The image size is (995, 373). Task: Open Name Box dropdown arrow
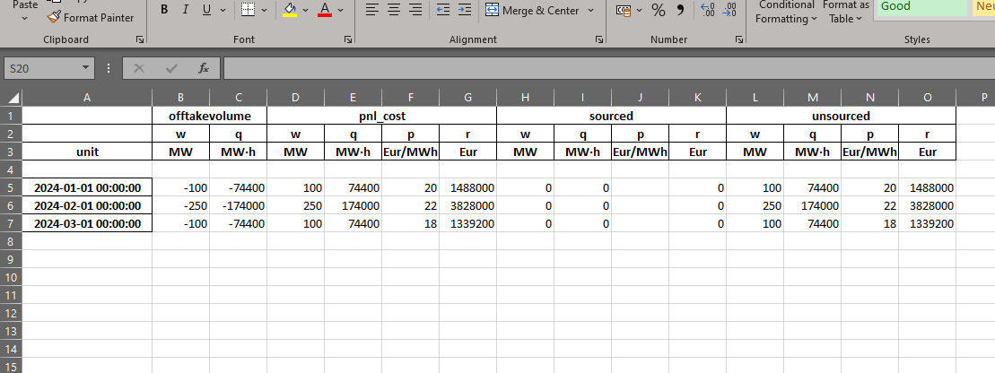85,68
